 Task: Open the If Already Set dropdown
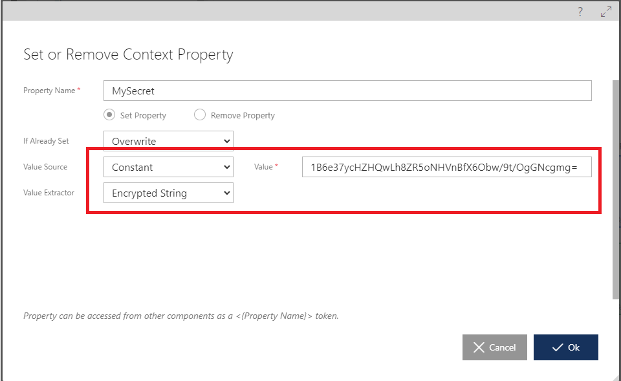point(168,141)
